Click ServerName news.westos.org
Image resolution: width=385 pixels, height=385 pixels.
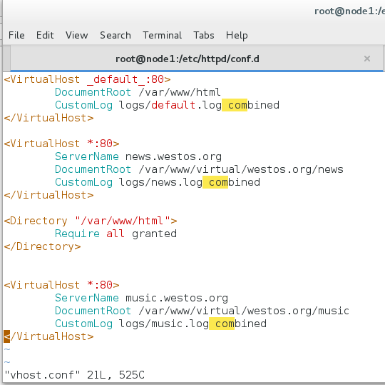tap(138, 156)
